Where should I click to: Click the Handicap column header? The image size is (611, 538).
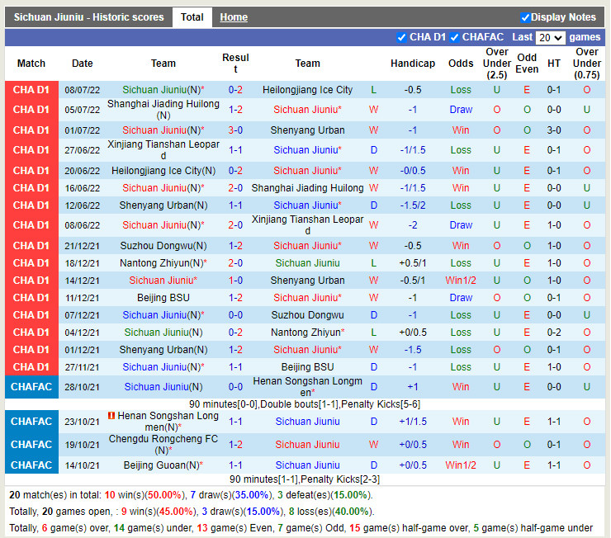[412, 64]
